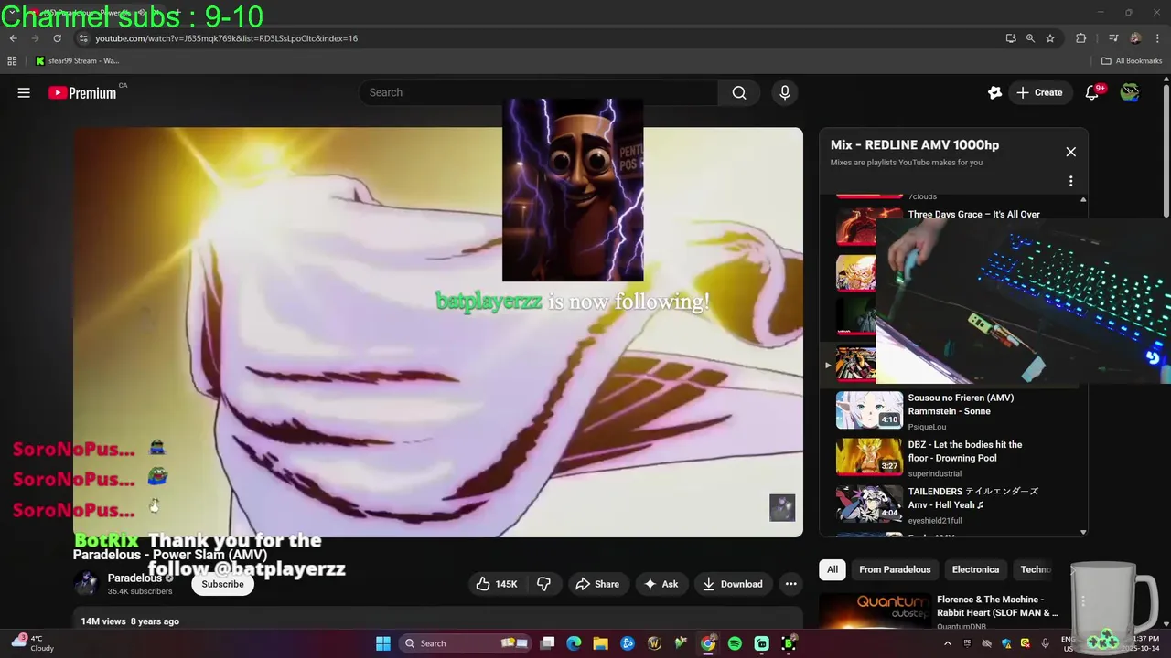Screen dimensions: 1171x658
Task: Open the weather widget showing 4°C Cloudy
Action: [x=32, y=643]
